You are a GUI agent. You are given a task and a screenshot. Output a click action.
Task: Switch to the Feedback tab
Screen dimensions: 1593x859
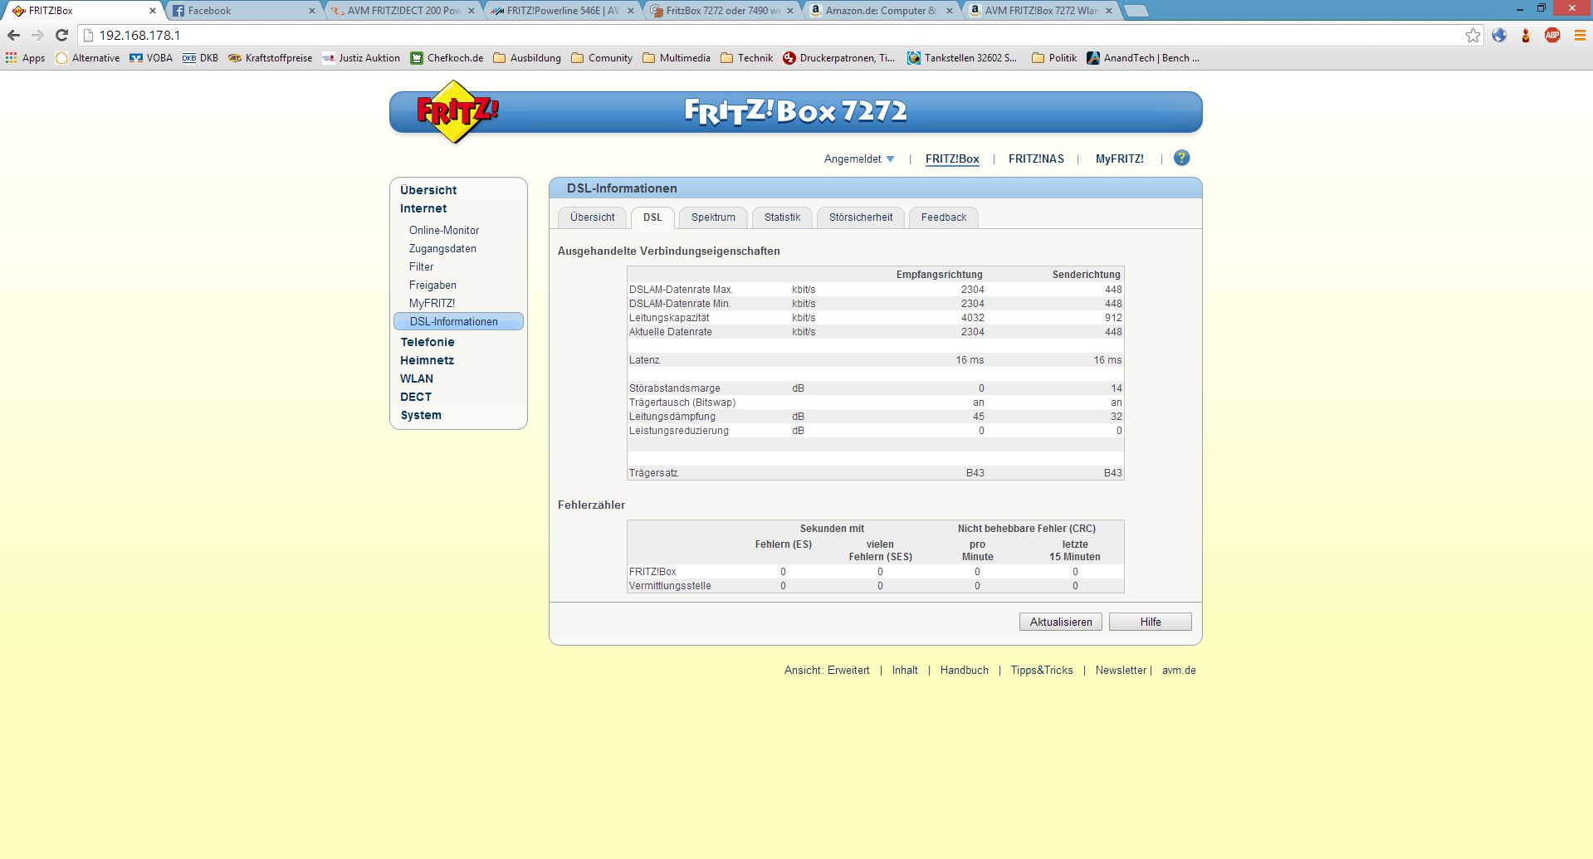pyautogui.click(x=944, y=217)
